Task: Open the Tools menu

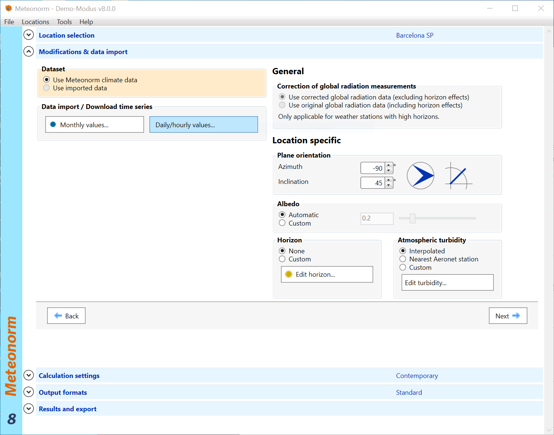Action: coord(64,22)
